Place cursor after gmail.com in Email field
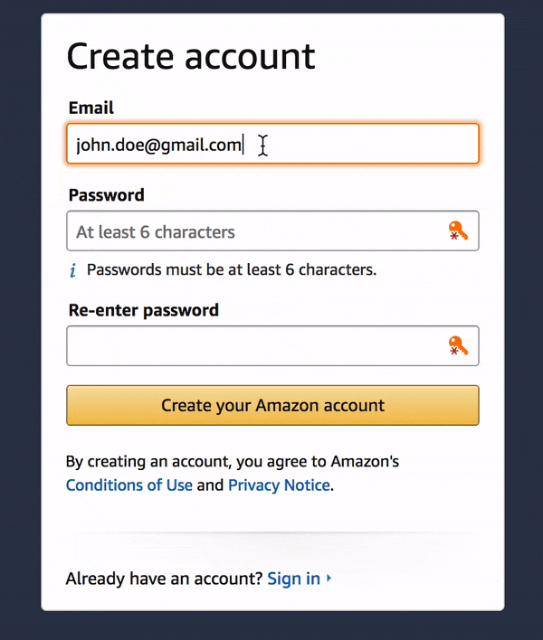543x640 pixels. pyautogui.click(x=243, y=144)
